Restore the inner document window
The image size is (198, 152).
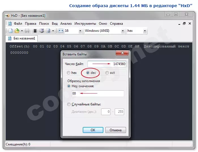[184, 24]
